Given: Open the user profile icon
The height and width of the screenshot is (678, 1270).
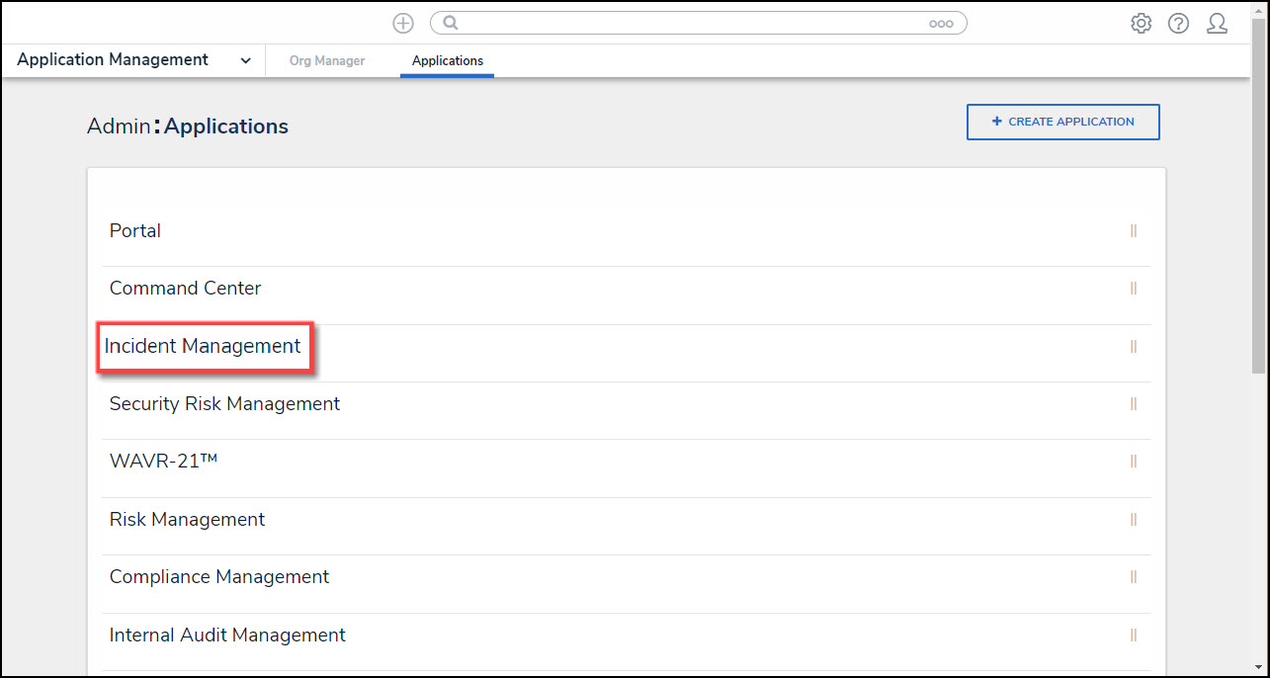Looking at the screenshot, I should tap(1217, 23).
